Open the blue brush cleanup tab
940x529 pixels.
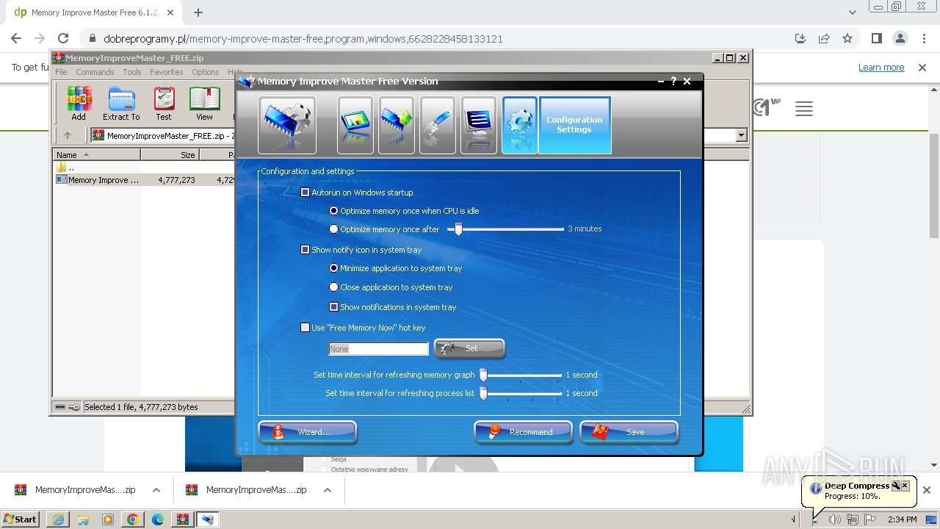pos(437,125)
